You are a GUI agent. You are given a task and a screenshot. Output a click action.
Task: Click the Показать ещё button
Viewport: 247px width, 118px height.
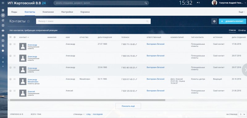click(x=128, y=106)
